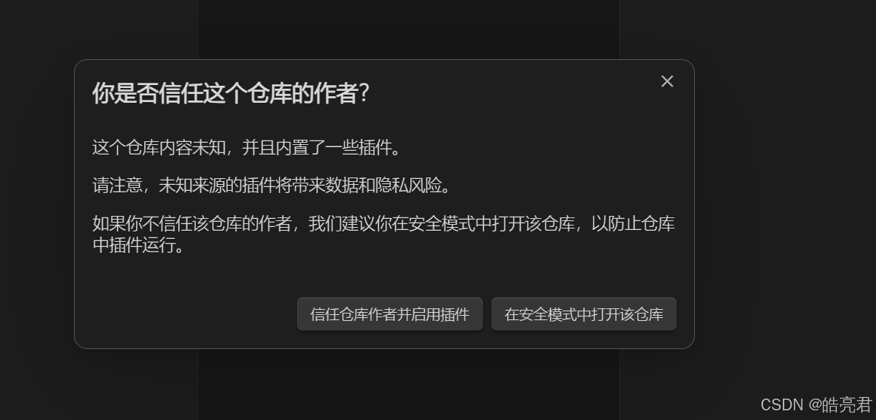This screenshot has height=420, width=876.
Task: Click the sentence 这个仓库内容未知，并且内置了一些插件
Action: point(246,148)
